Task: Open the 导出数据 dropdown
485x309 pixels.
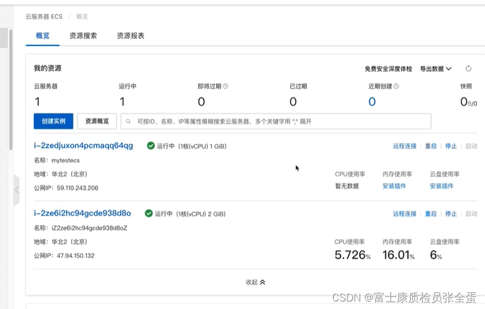Action: pos(436,68)
